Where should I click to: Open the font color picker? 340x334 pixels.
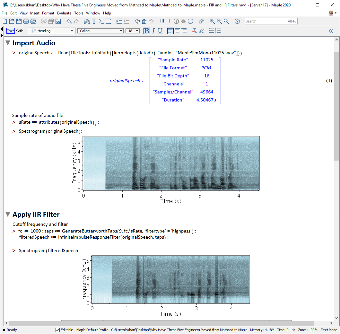(x=194, y=31)
